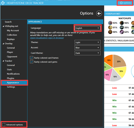The image size is (134, 128).
Task: Select the 62% matchup class icon
Action: coord(122,32)
